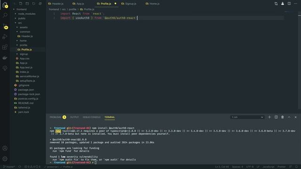Switch to the Home.js editor tab

coord(152,4)
